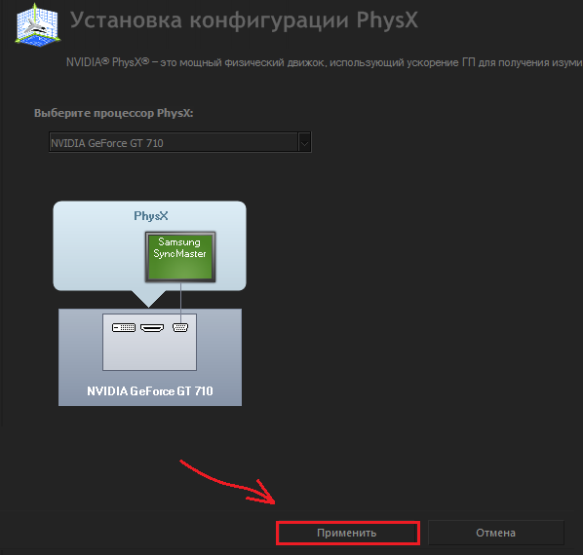Click the line linking monitor to VGA port
Image resolution: width=583 pixels, height=555 pixels.
(x=181, y=303)
